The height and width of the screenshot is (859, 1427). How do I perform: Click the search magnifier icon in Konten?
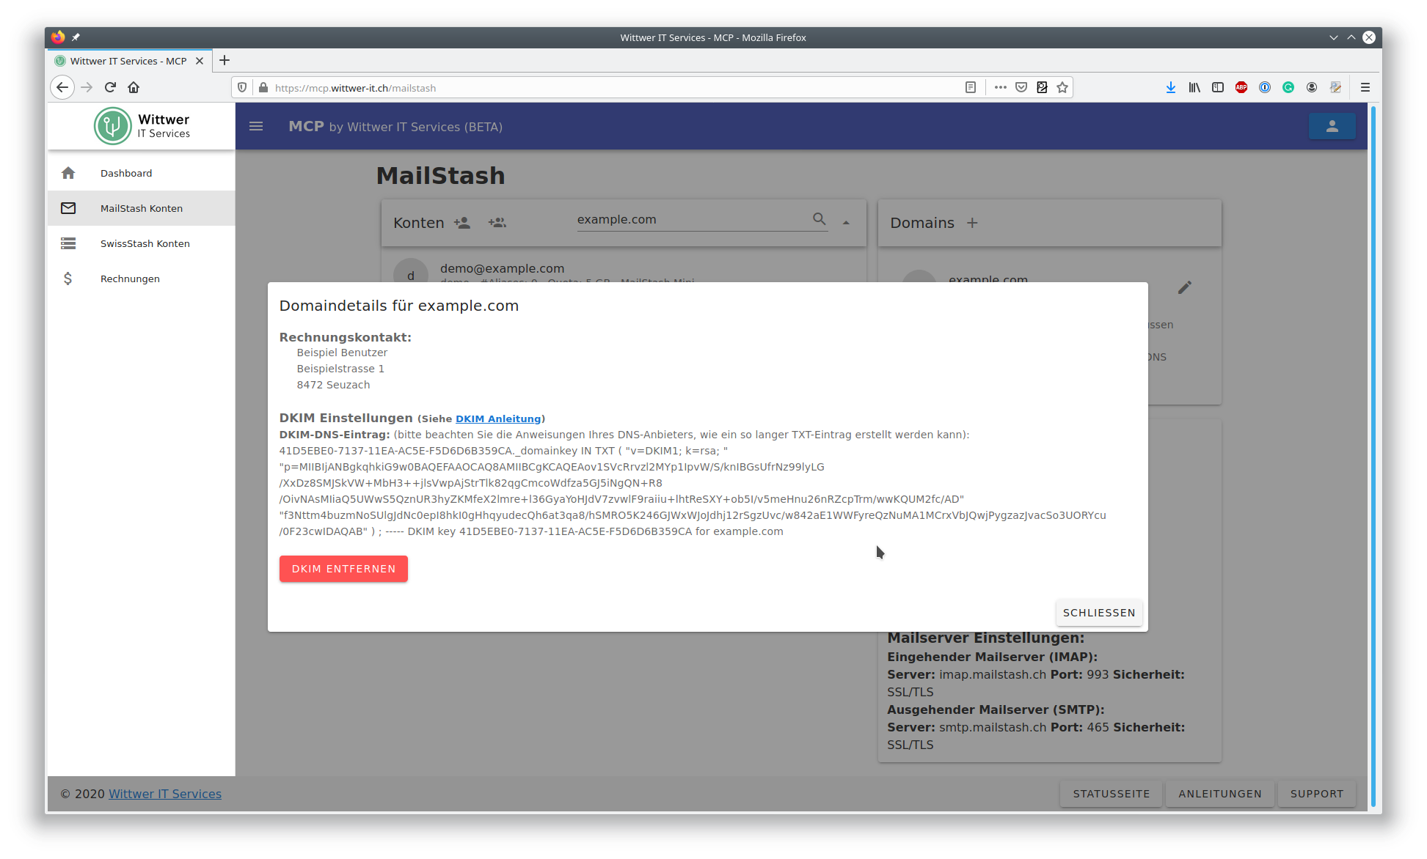[820, 219]
